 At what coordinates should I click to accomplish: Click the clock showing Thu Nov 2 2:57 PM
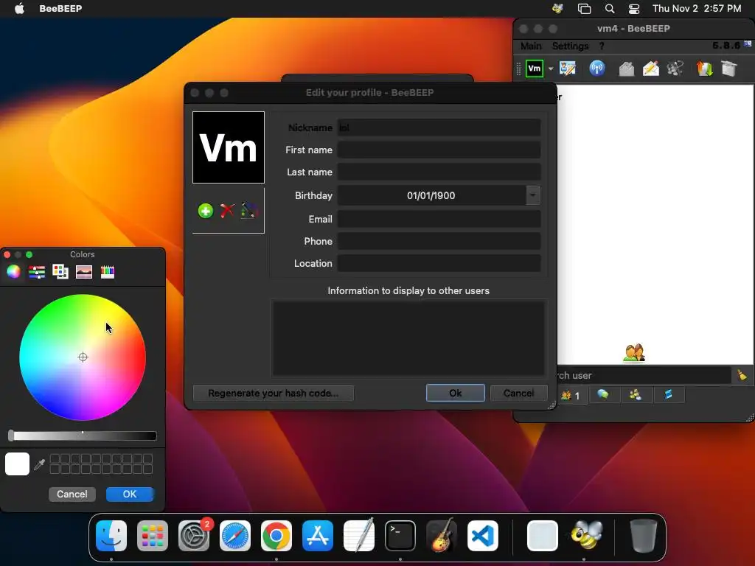point(697,8)
